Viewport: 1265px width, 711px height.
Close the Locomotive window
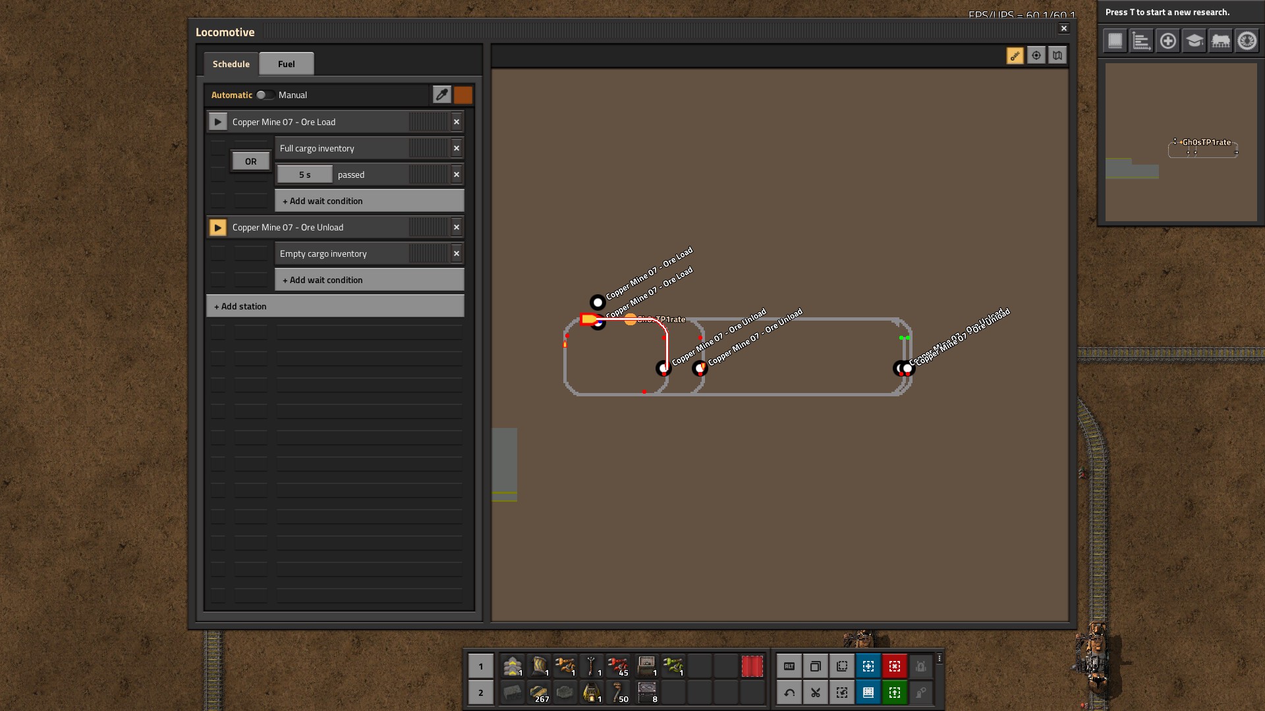coord(1064,28)
